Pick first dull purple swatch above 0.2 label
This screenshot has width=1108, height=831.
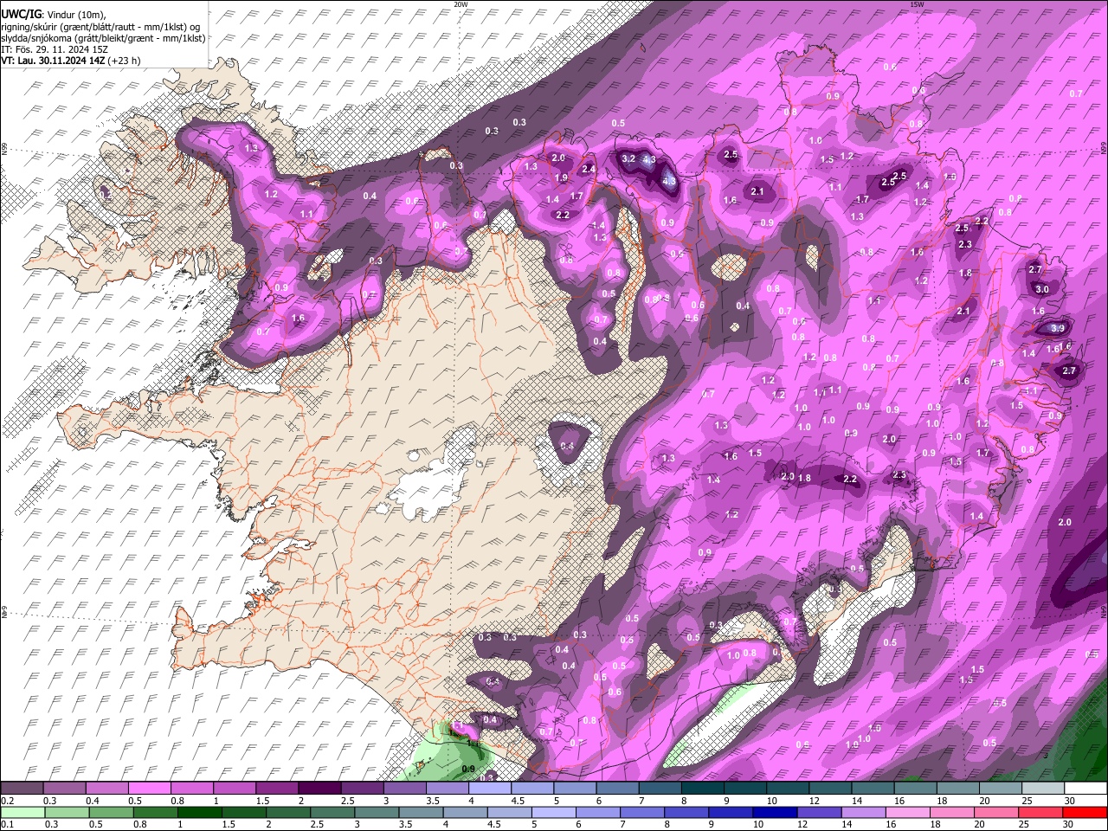[22, 789]
